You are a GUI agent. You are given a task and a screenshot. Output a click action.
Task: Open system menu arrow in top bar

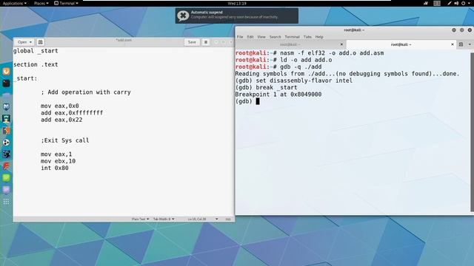[x=469, y=3]
